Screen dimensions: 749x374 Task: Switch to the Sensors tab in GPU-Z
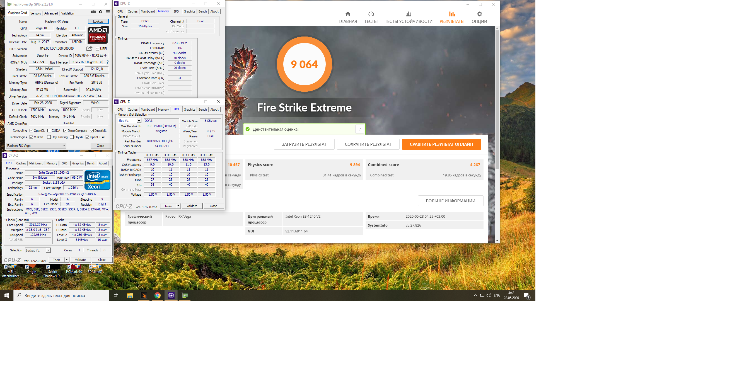pyautogui.click(x=35, y=13)
